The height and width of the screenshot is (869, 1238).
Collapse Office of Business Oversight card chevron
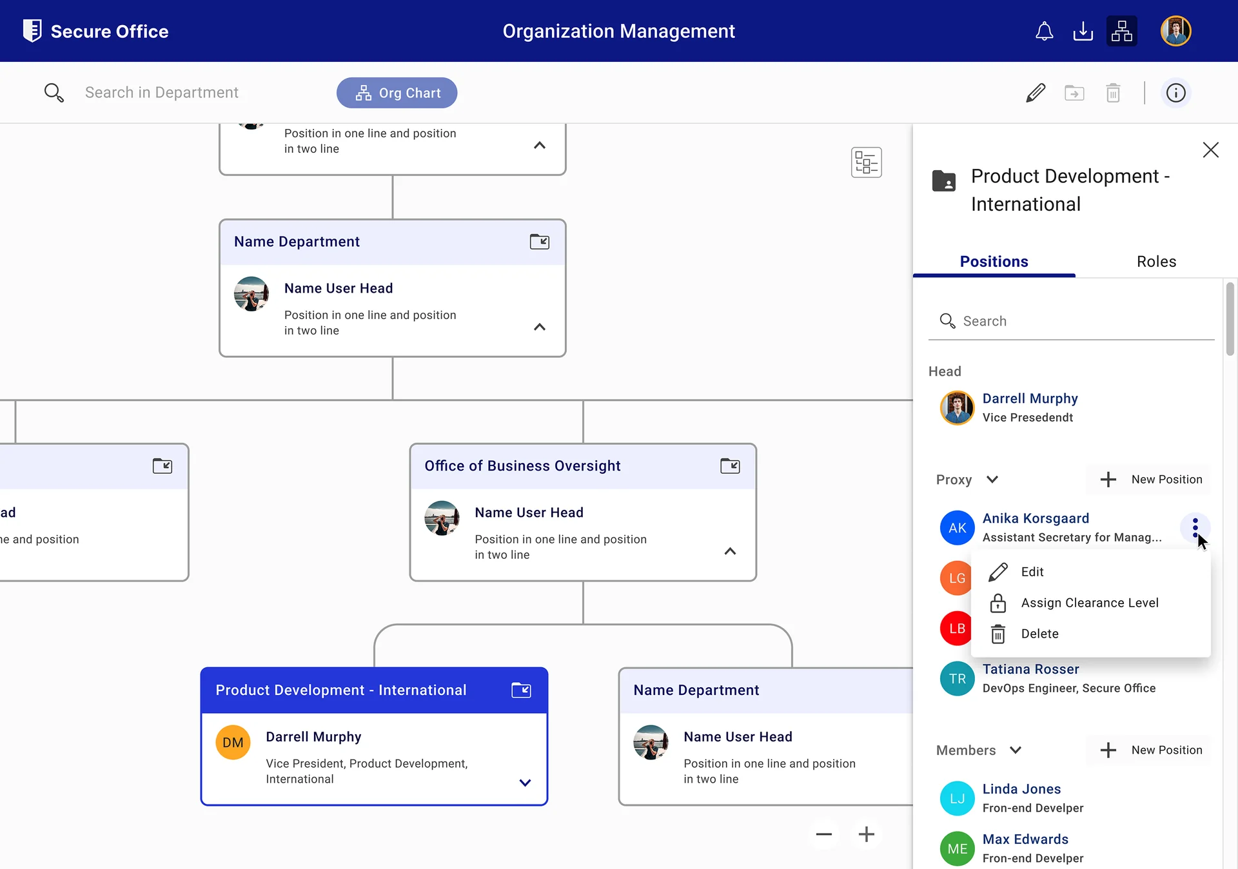(x=730, y=552)
